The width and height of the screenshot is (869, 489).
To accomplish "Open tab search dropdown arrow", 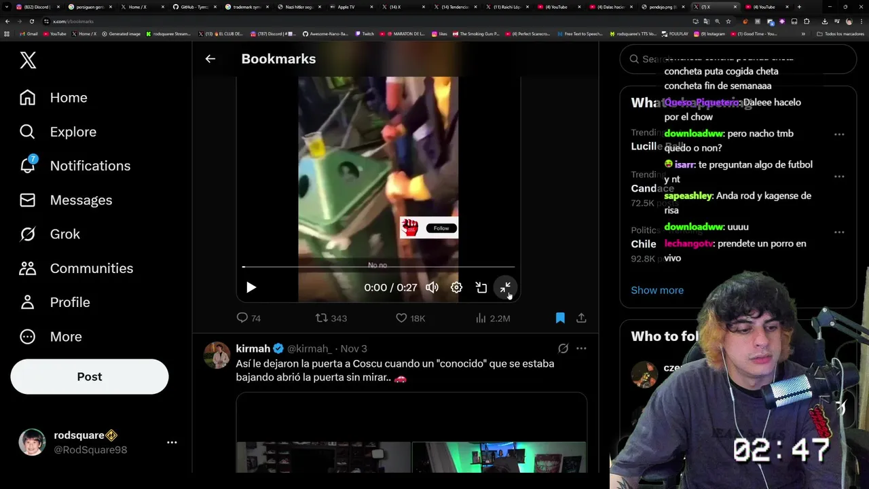I will (x=5, y=7).
